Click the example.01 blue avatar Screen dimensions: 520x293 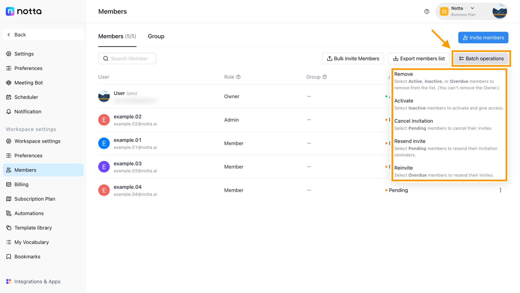click(x=104, y=143)
